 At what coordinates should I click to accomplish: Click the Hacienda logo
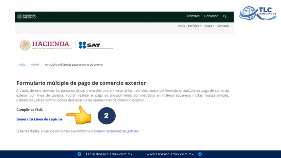pos(45,45)
